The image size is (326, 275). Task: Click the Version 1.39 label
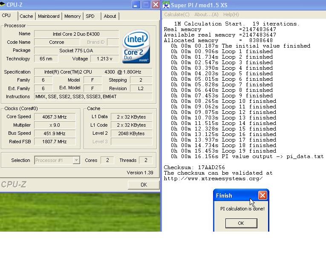pos(140,173)
